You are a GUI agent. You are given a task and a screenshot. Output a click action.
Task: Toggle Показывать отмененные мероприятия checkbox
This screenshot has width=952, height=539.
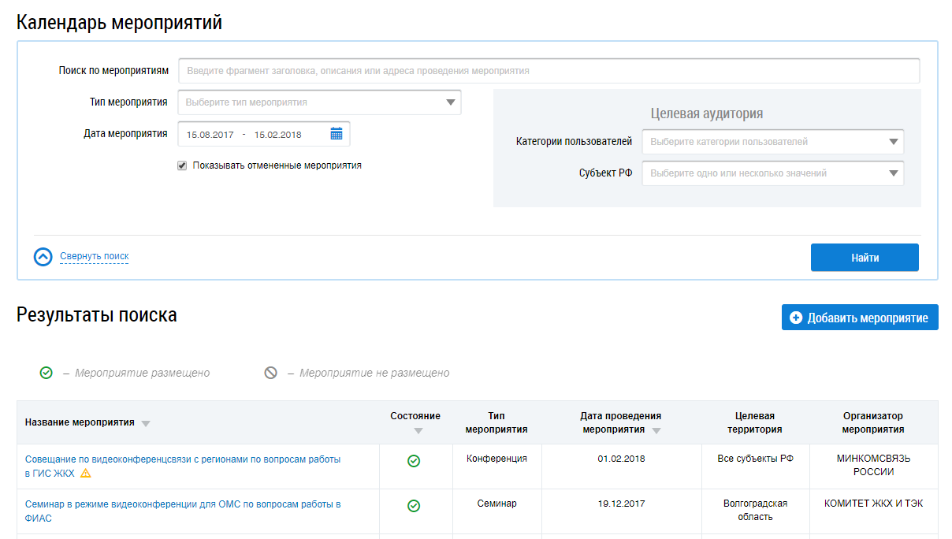(x=182, y=166)
